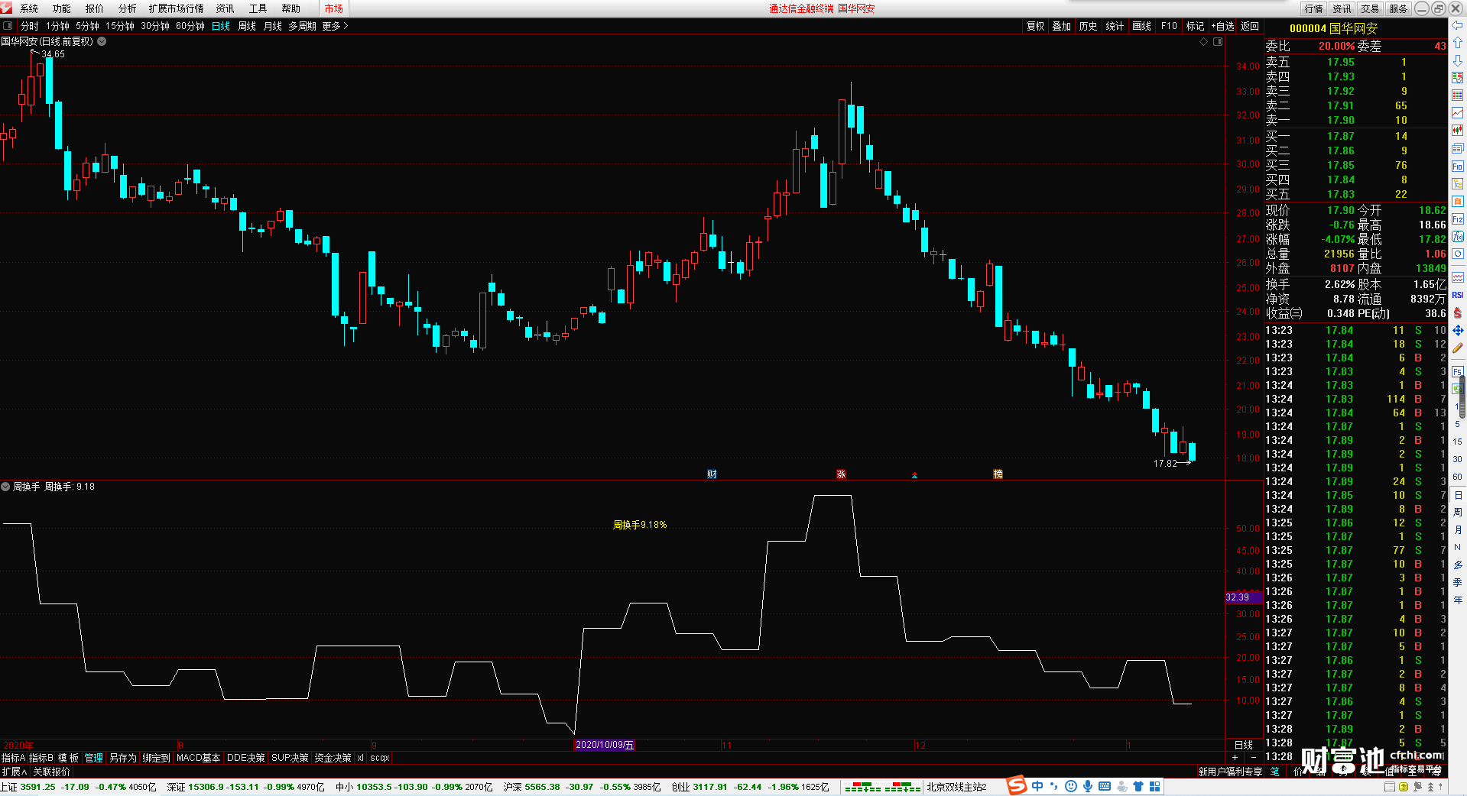Click the up arrow icon in right sidebar
The image size is (1467, 796).
[x=1457, y=43]
